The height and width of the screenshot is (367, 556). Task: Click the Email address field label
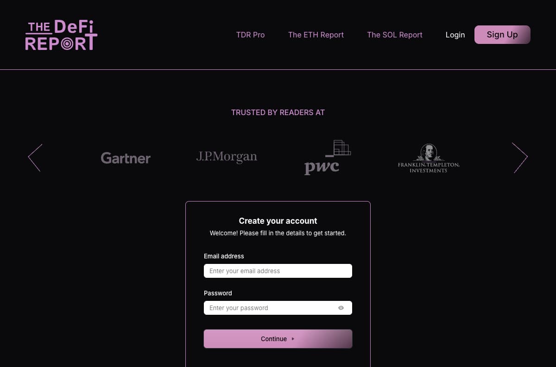pyautogui.click(x=224, y=256)
